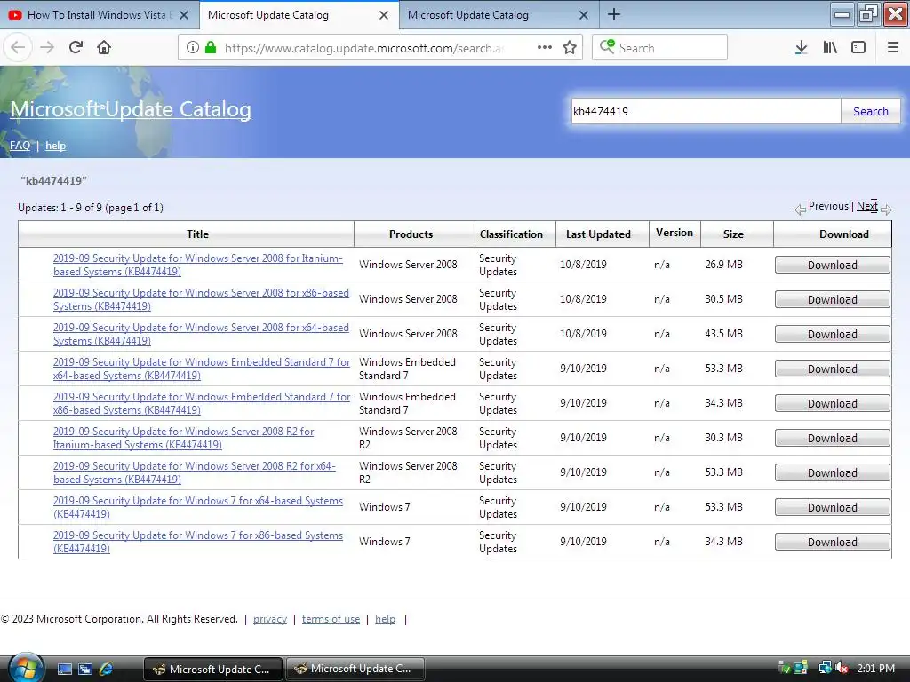Go forward with browser forward arrow
The width and height of the screenshot is (910, 682).
pos(47,48)
